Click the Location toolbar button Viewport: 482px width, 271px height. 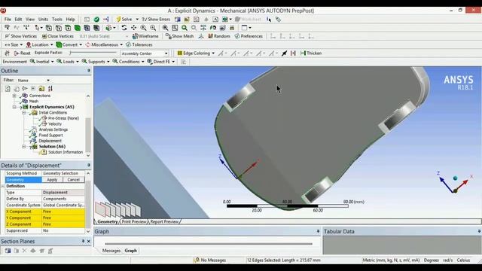tap(40, 45)
